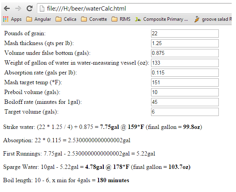
Task: Click the First Runnings result '5.22gal'
Action: click(146, 154)
